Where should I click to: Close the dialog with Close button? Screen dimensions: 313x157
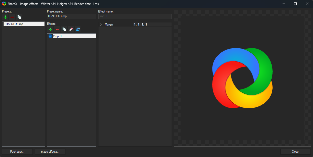pos(295,152)
